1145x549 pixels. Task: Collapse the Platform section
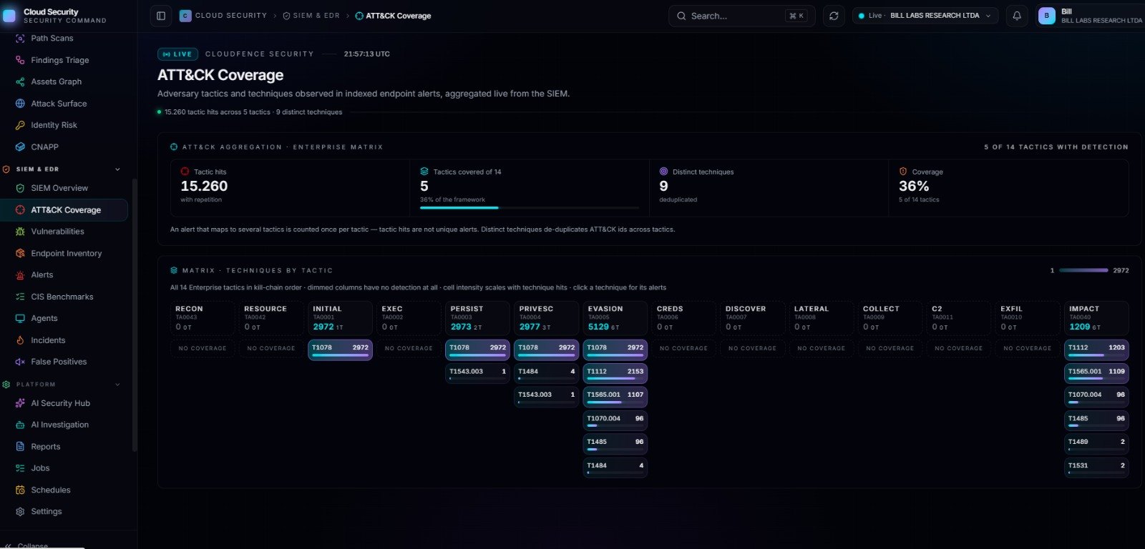118,385
